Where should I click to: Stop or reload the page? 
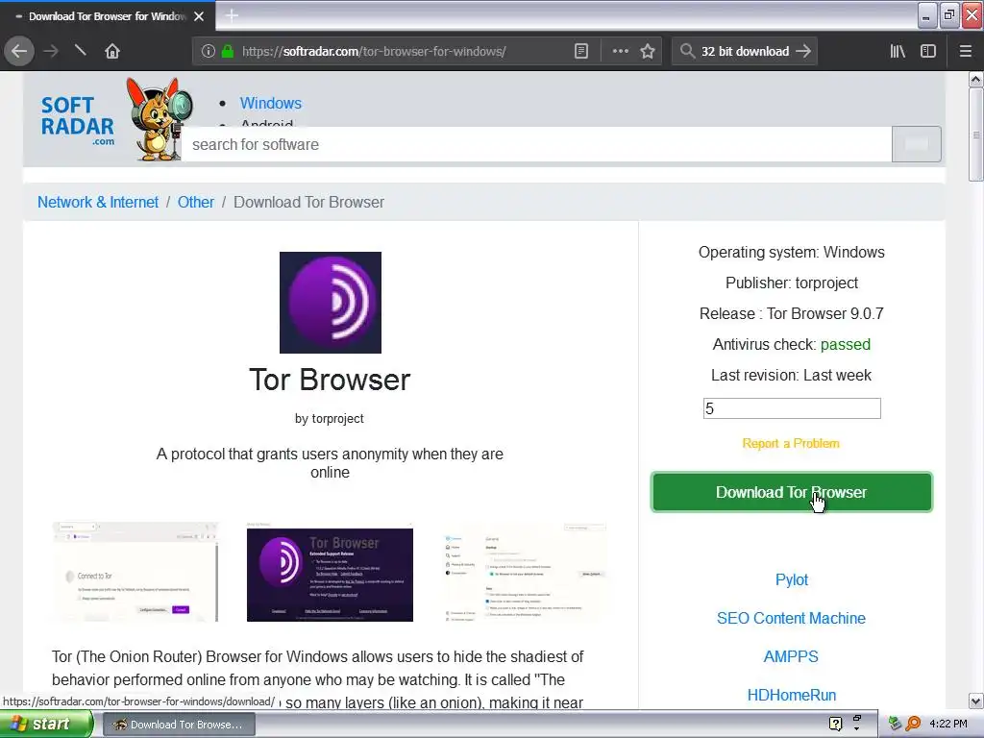(81, 50)
